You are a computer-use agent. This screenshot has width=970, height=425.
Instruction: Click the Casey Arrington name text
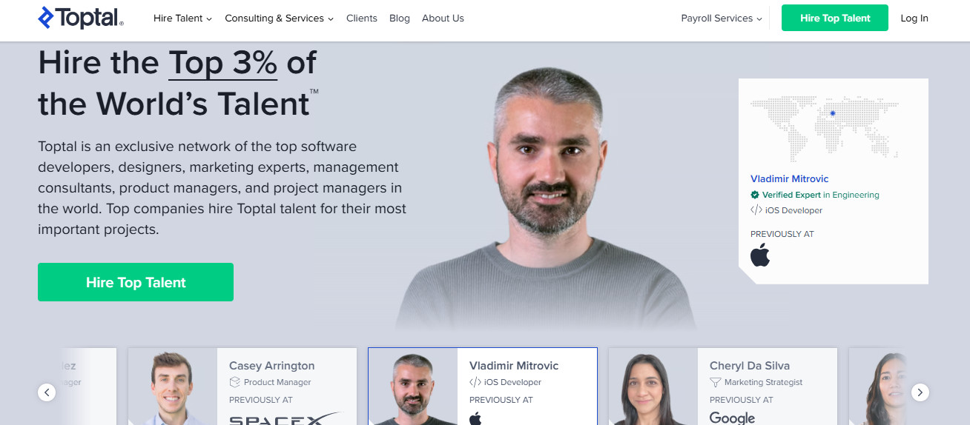(x=271, y=366)
